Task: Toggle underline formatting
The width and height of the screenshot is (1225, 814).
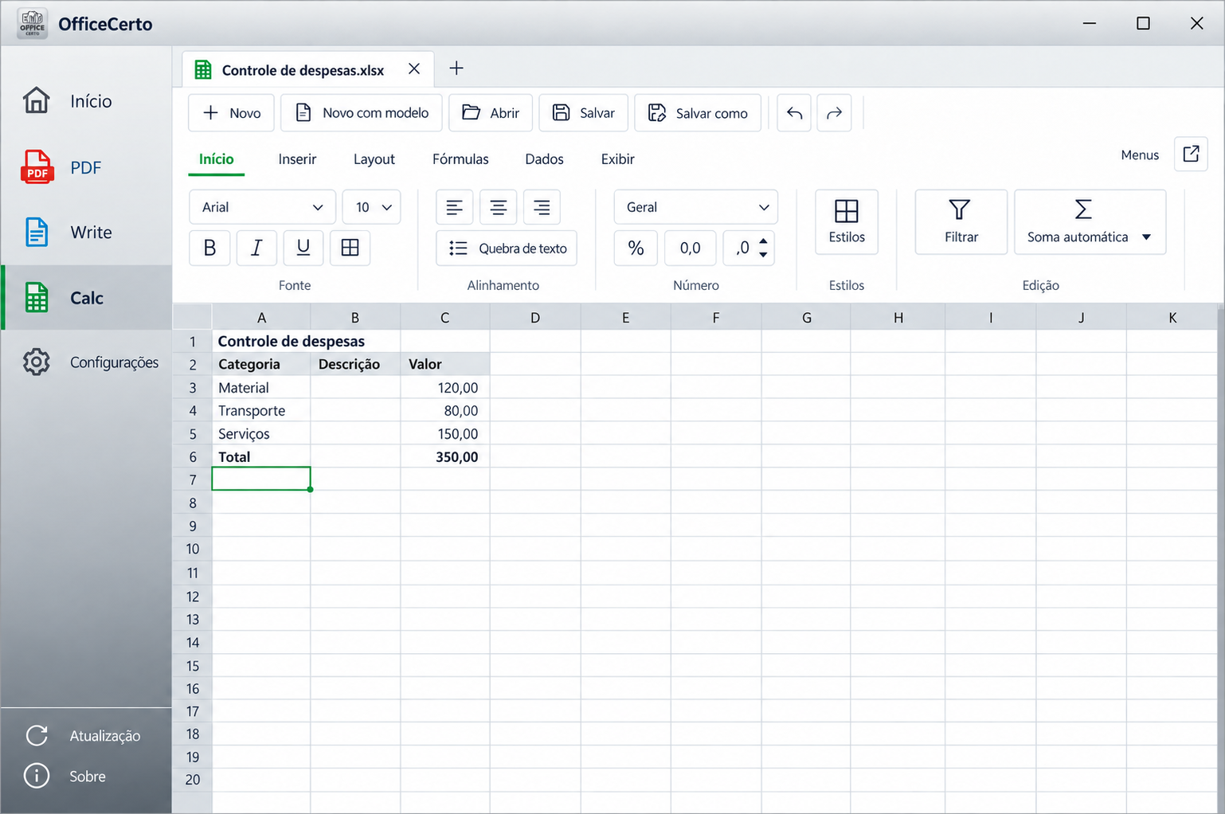Action: (303, 248)
